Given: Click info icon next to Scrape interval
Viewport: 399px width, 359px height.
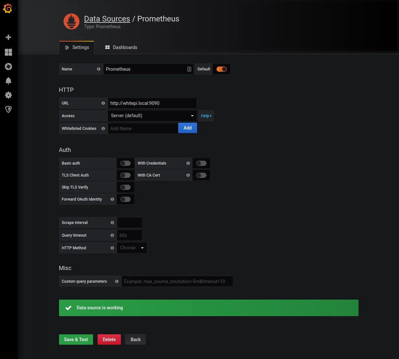Looking at the screenshot, I should point(112,223).
